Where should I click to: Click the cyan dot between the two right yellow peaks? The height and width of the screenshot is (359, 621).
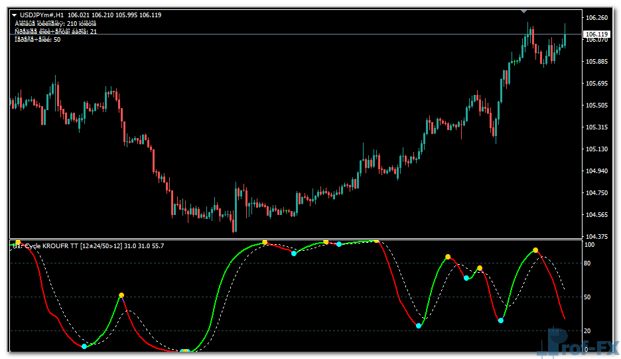click(466, 278)
